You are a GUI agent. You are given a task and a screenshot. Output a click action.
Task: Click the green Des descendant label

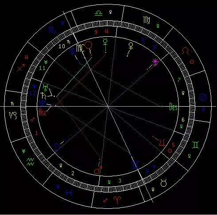pyautogui.click(x=173, y=107)
